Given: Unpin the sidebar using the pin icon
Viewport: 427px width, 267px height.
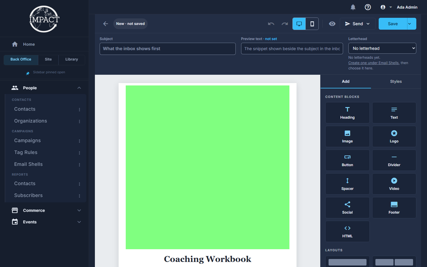Looking at the screenshot, I should pos(28,73).
